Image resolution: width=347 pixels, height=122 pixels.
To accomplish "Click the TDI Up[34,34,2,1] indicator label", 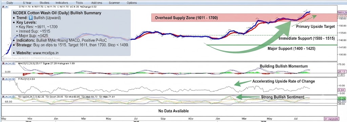I will pyautogui.click(x=28, y=97).
